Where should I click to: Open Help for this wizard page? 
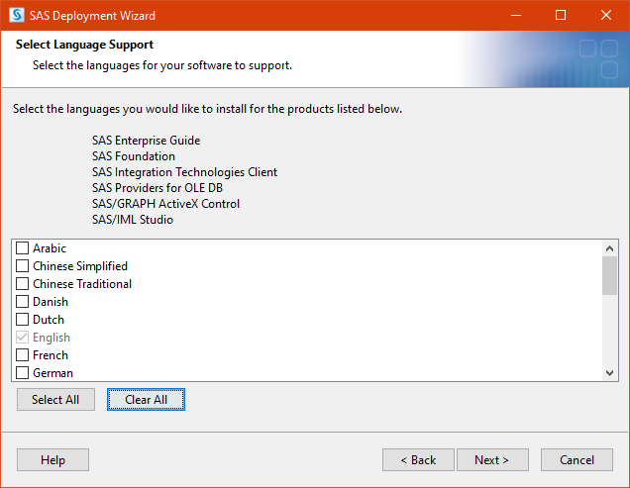click(x=52, y=460)
